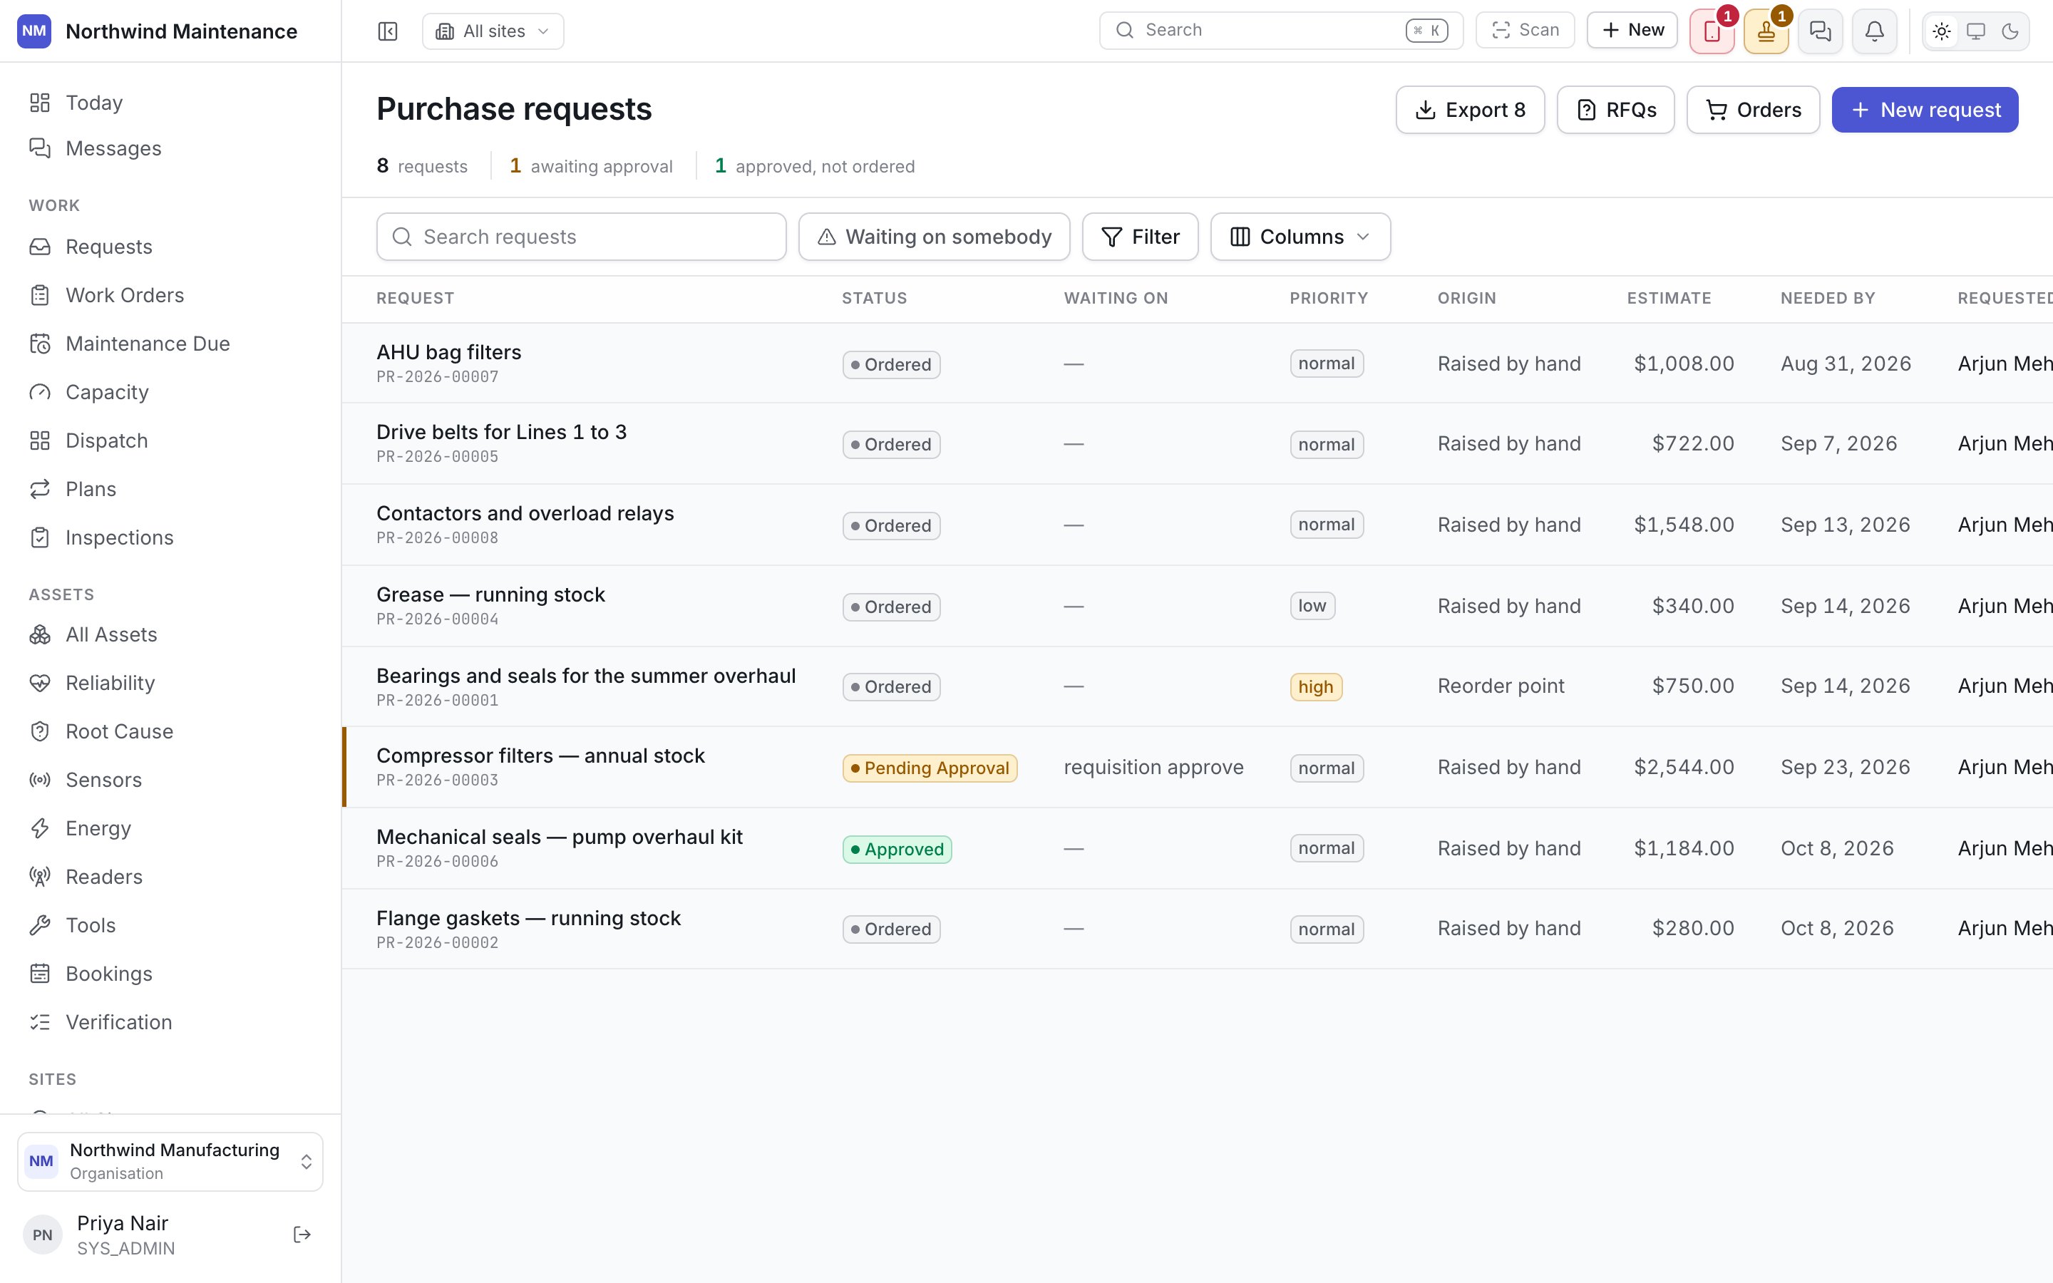Image resolution: width=2053 pixels, height=1283 pixels.
Task: Click the Readers tower icon
Action: 40,877
